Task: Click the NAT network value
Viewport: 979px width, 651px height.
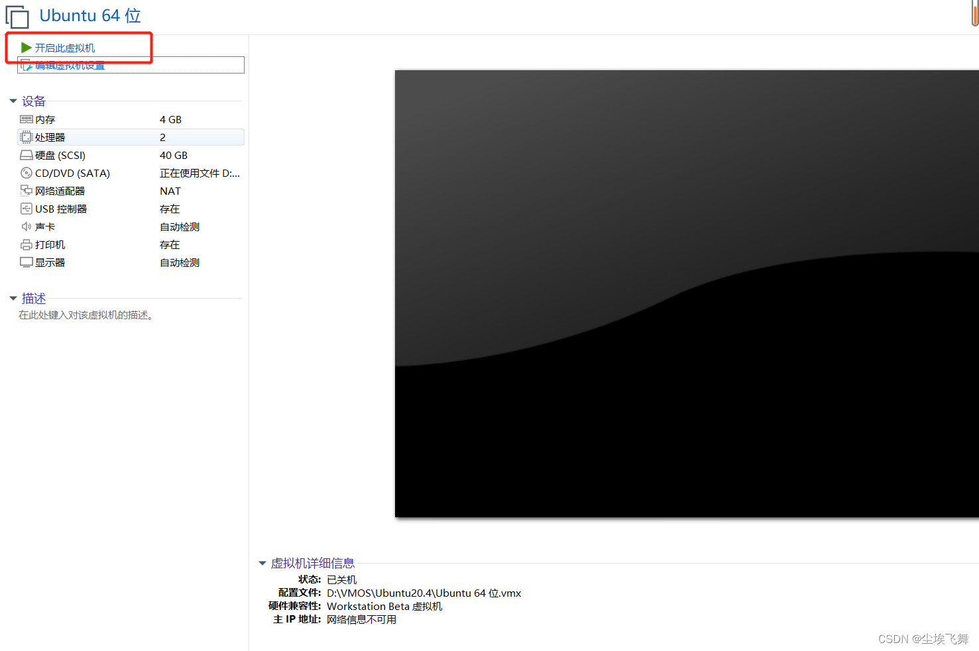Action: (x=170, y=191)
